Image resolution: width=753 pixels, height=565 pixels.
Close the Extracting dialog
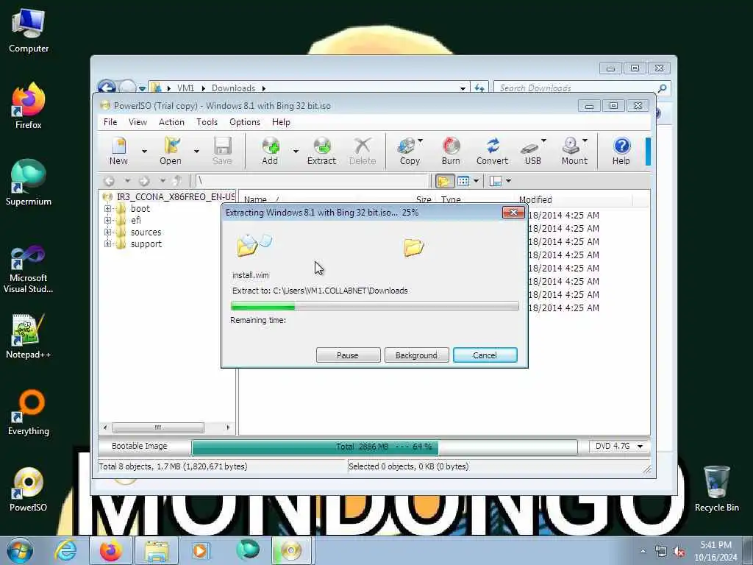coord(513,213)
